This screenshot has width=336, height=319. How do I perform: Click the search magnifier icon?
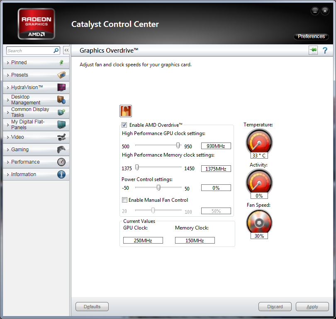pos(56,51)
